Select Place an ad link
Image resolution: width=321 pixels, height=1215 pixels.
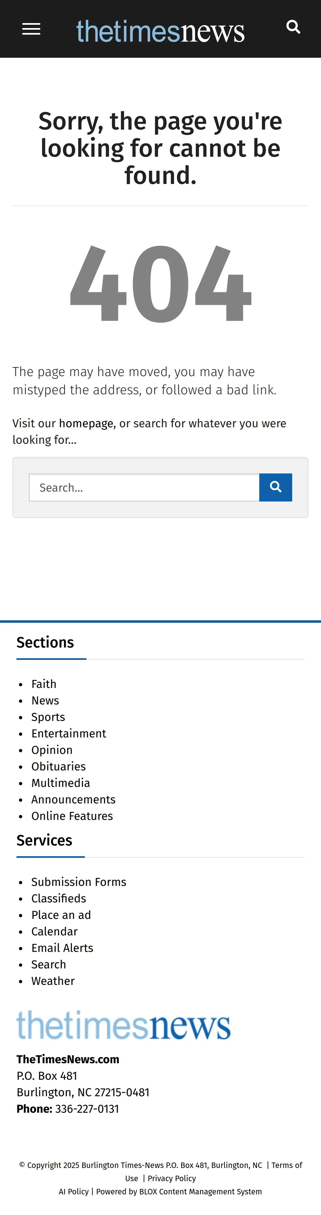click(x=61, y=915)
